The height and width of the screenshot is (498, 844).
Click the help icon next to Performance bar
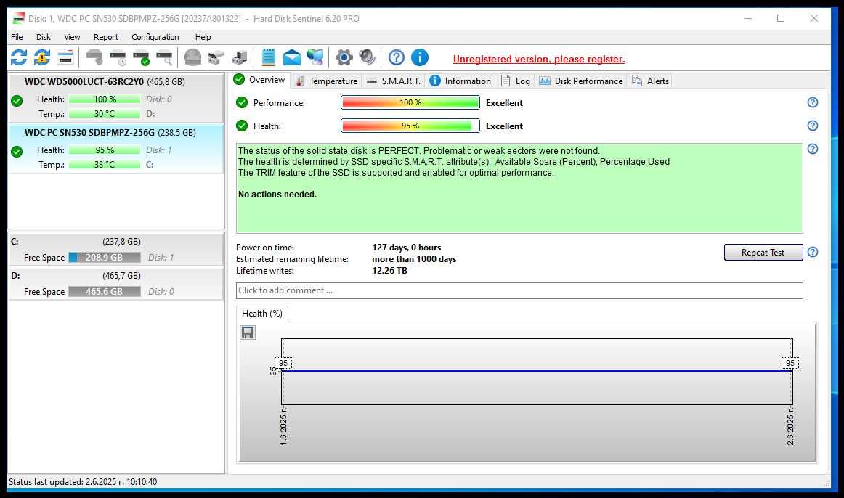pyautogui.click(x=812, y=102)
